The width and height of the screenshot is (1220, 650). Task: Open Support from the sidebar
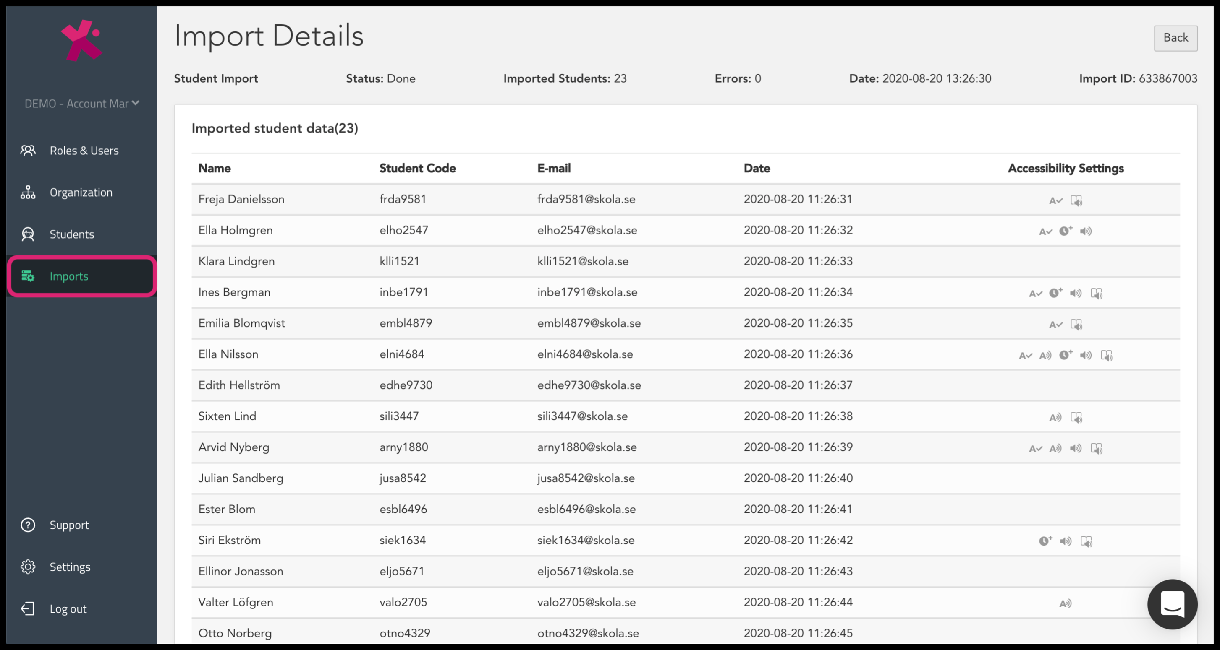pos(81,525)
